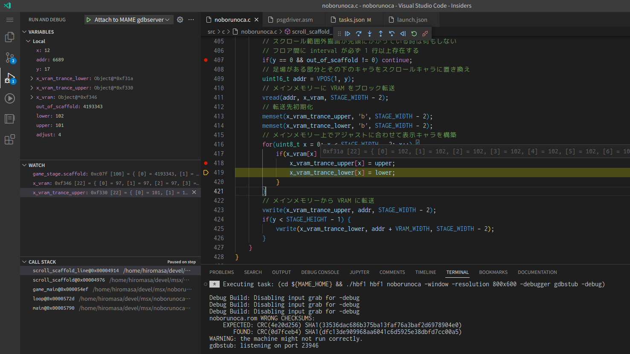630x354 pixels.
Task: Open launch.json via gear icon
Action: click(180, 20)
